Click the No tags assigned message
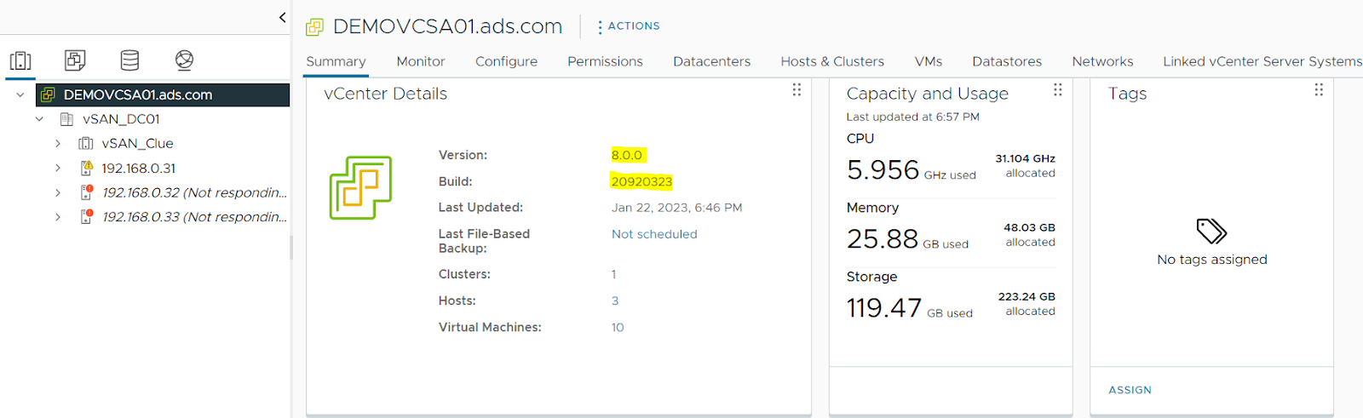The width and height of the screenshot is (1363, 418). (x=1211, y=260)
